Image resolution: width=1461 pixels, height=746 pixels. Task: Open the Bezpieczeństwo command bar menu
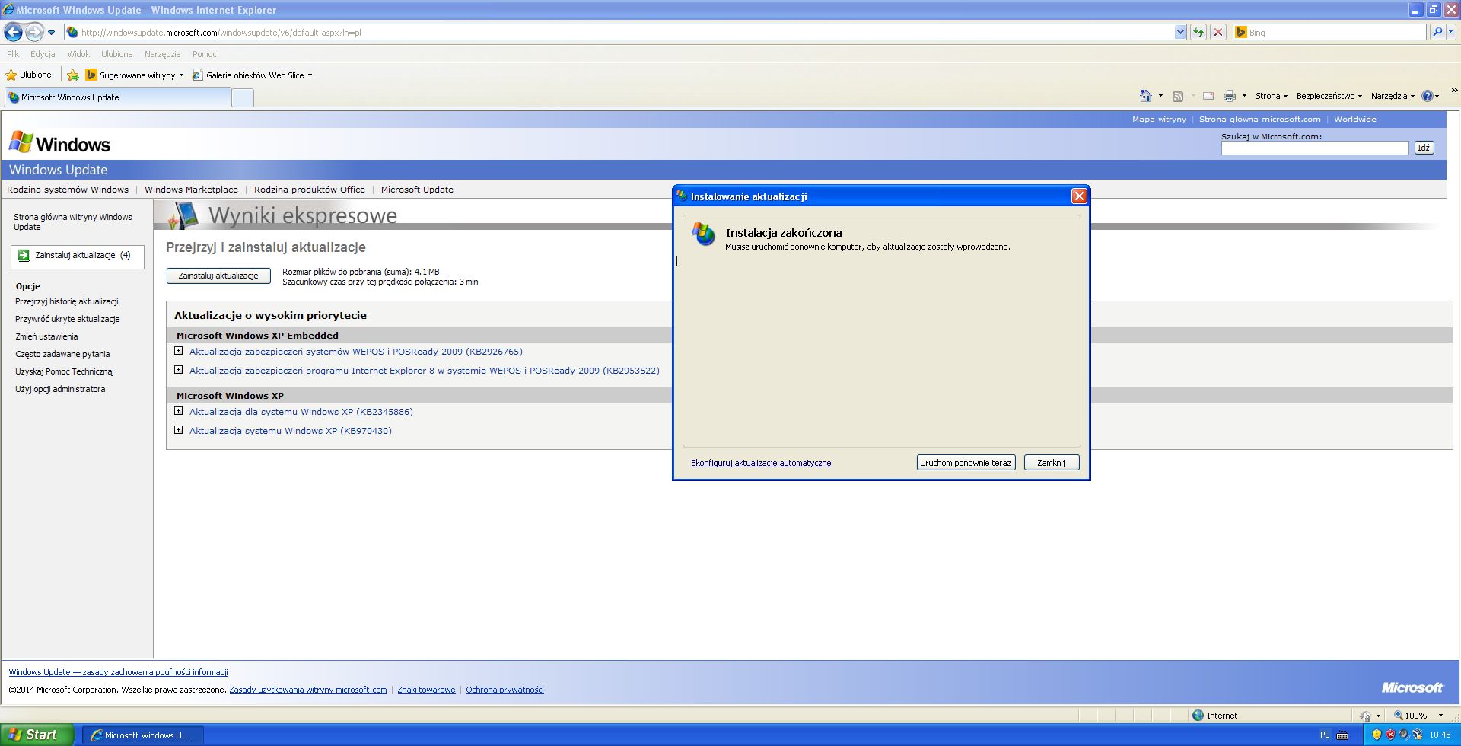[1329, 96]
